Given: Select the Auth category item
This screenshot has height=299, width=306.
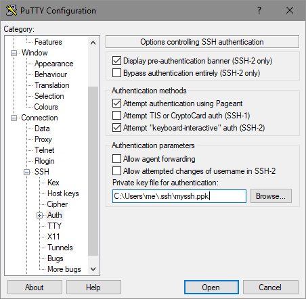Looking at the screenshot, I should click(x=55, y=215).
